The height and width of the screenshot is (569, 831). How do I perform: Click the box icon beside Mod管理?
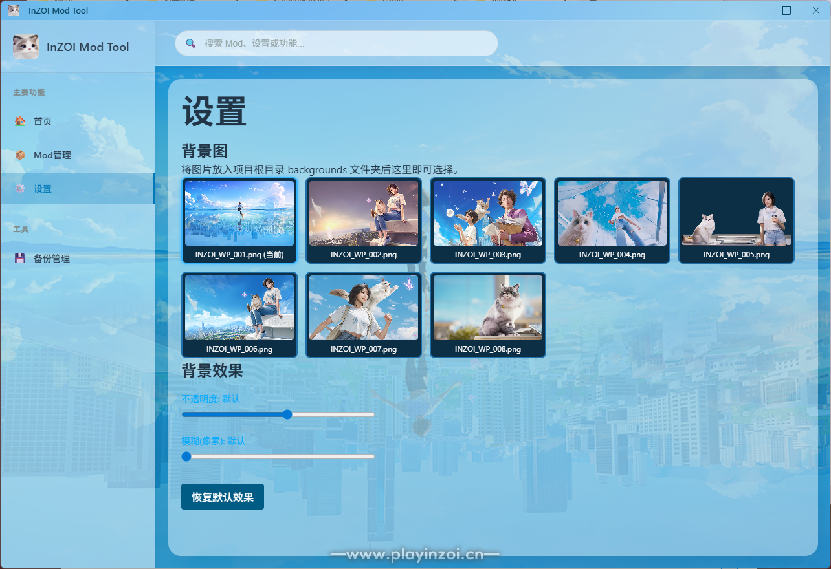click(x=20, y=155)
